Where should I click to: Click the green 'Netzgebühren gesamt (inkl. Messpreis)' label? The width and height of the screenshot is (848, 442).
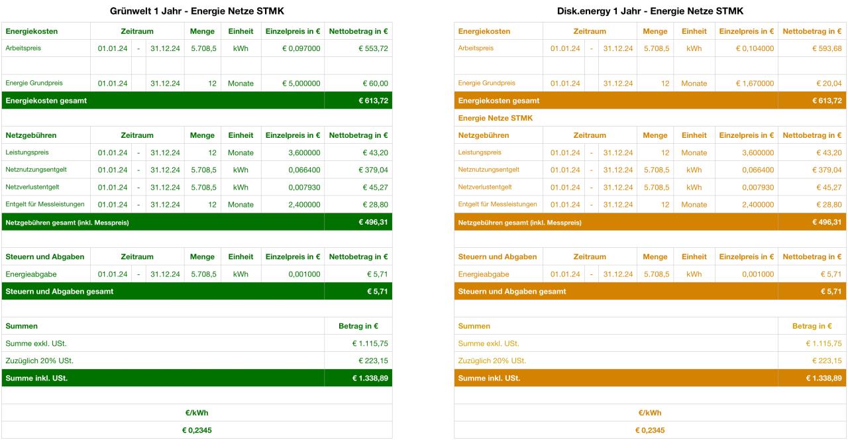67,222
